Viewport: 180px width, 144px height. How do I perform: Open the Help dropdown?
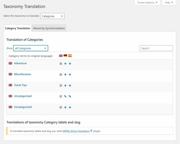pos(169,3)
